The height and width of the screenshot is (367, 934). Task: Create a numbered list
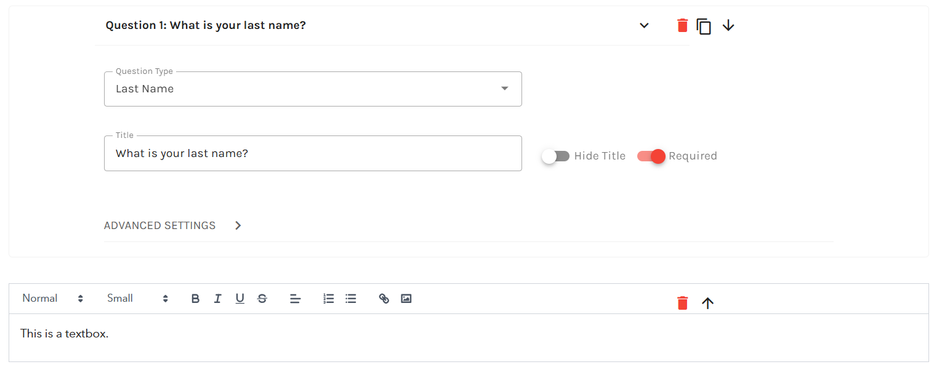(x=329, y=299)
